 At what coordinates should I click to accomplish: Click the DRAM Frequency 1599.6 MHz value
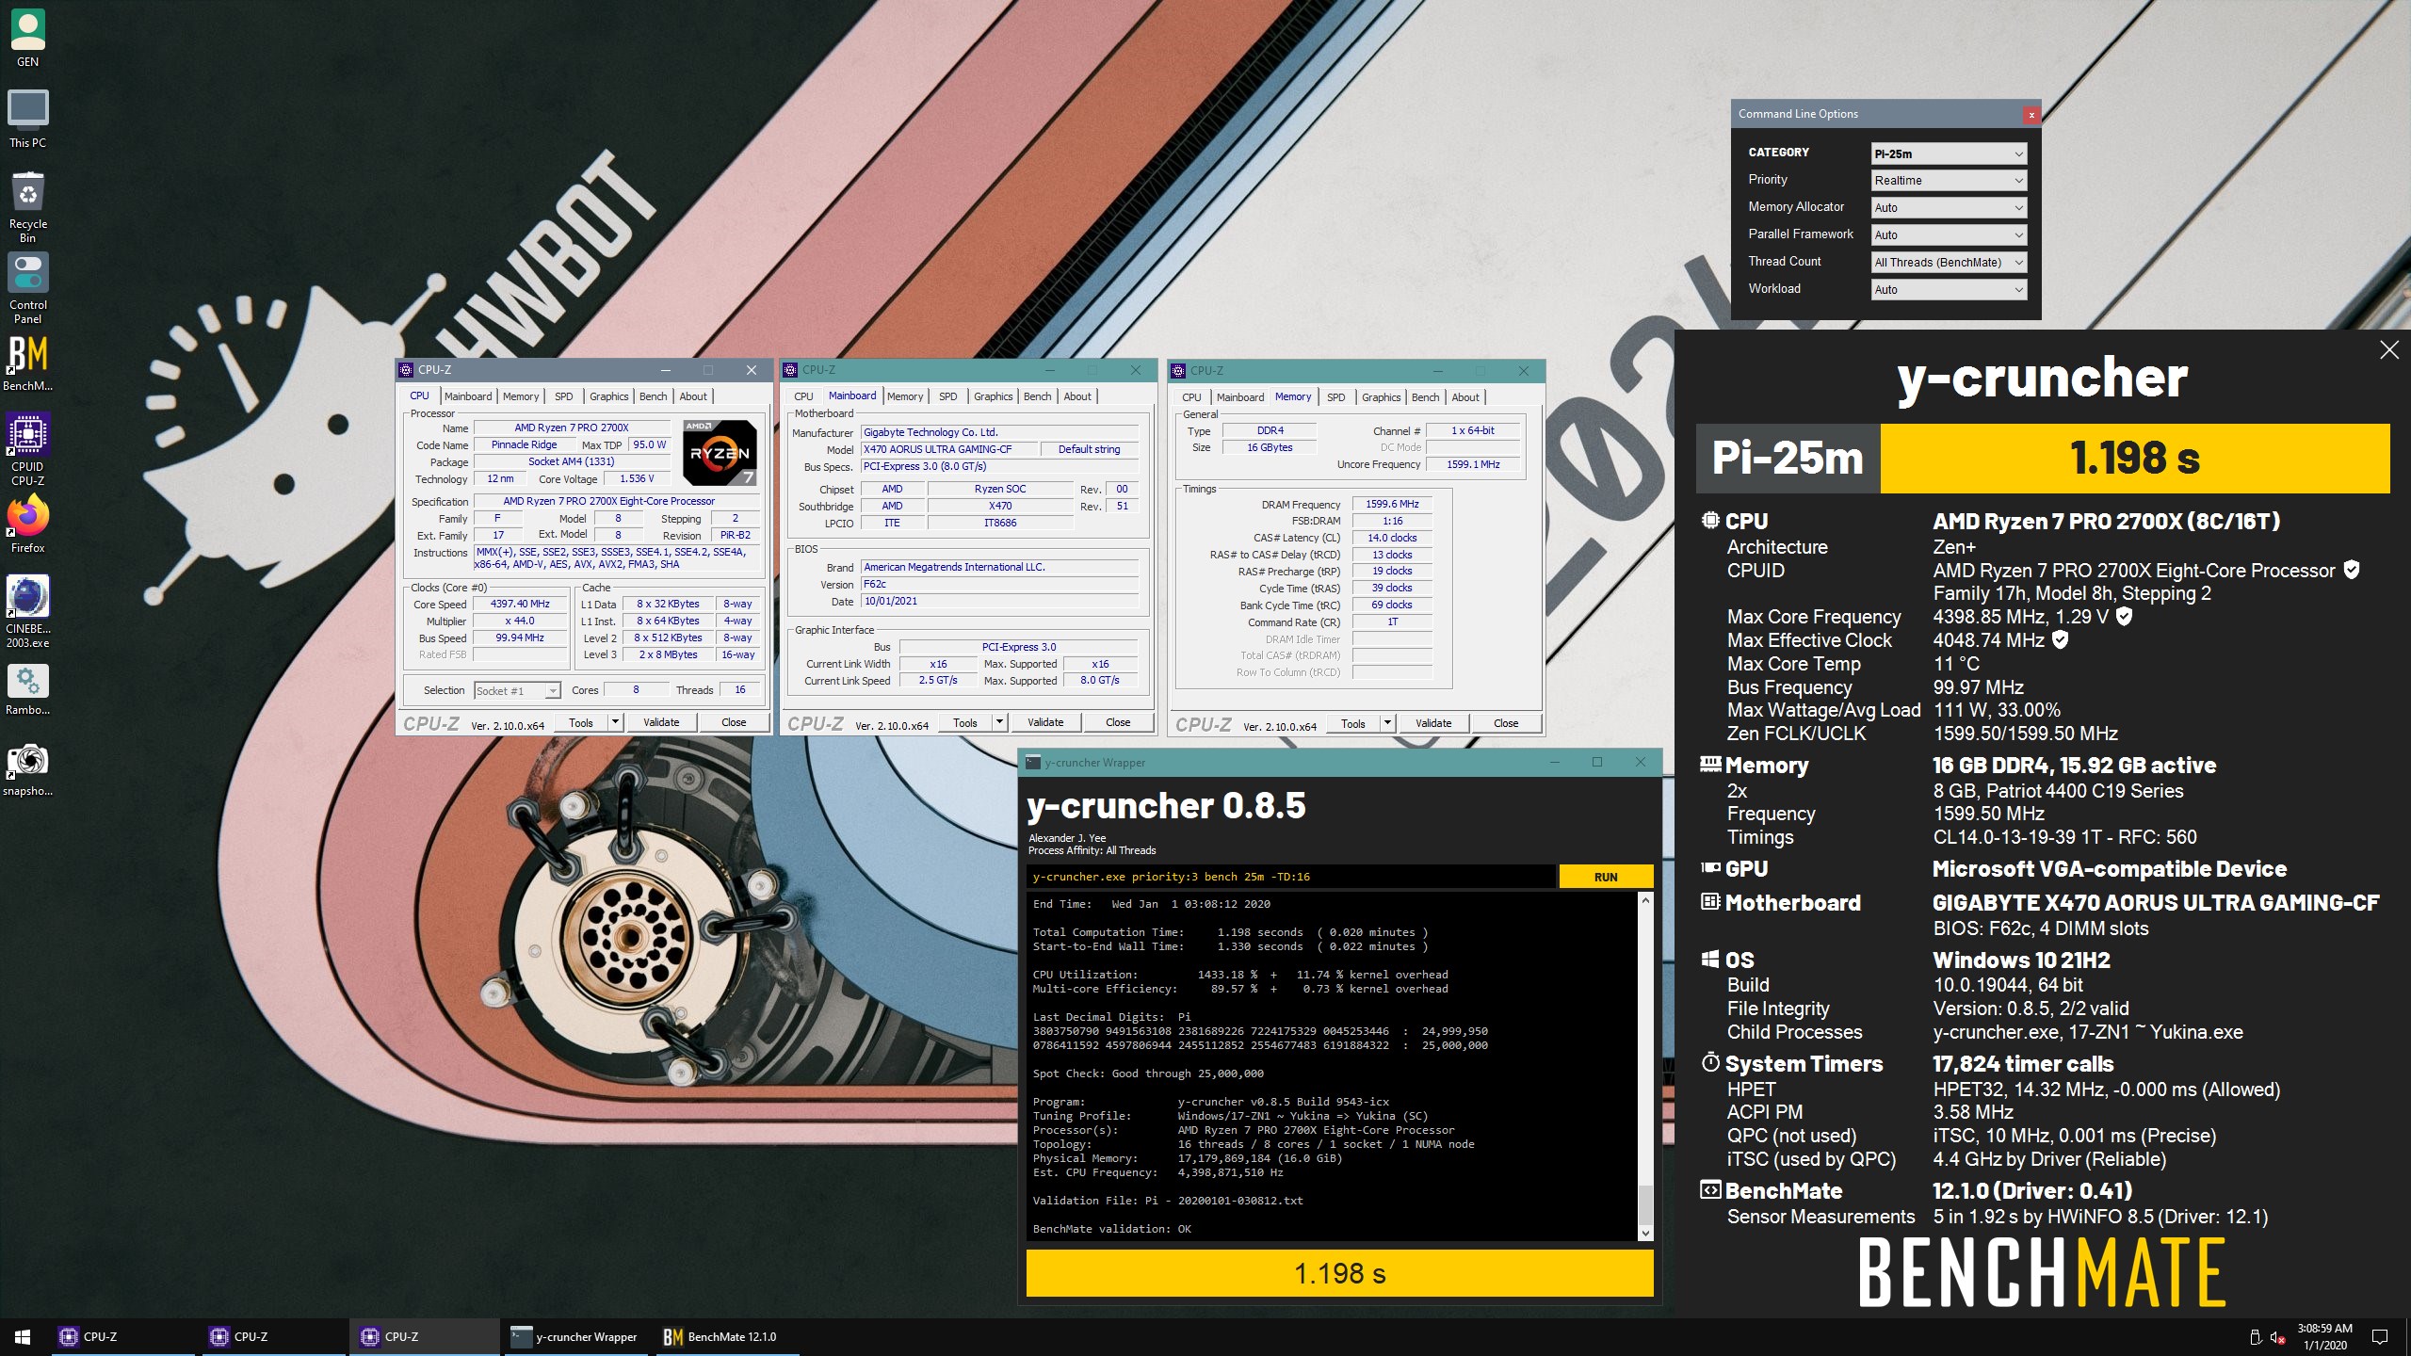coord(1392,504)
